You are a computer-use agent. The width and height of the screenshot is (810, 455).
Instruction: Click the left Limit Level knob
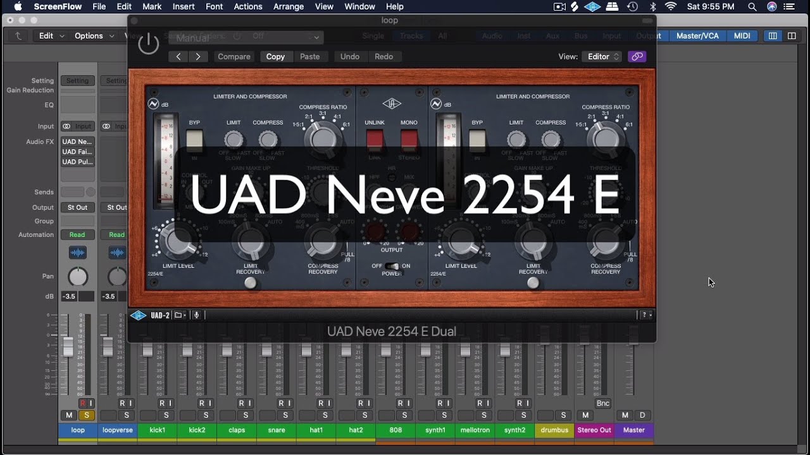coord(178,241)
